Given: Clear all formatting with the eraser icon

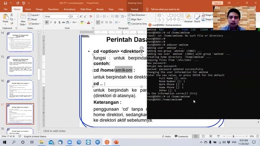Looking at the screenshot, I should tap(91, 16).
